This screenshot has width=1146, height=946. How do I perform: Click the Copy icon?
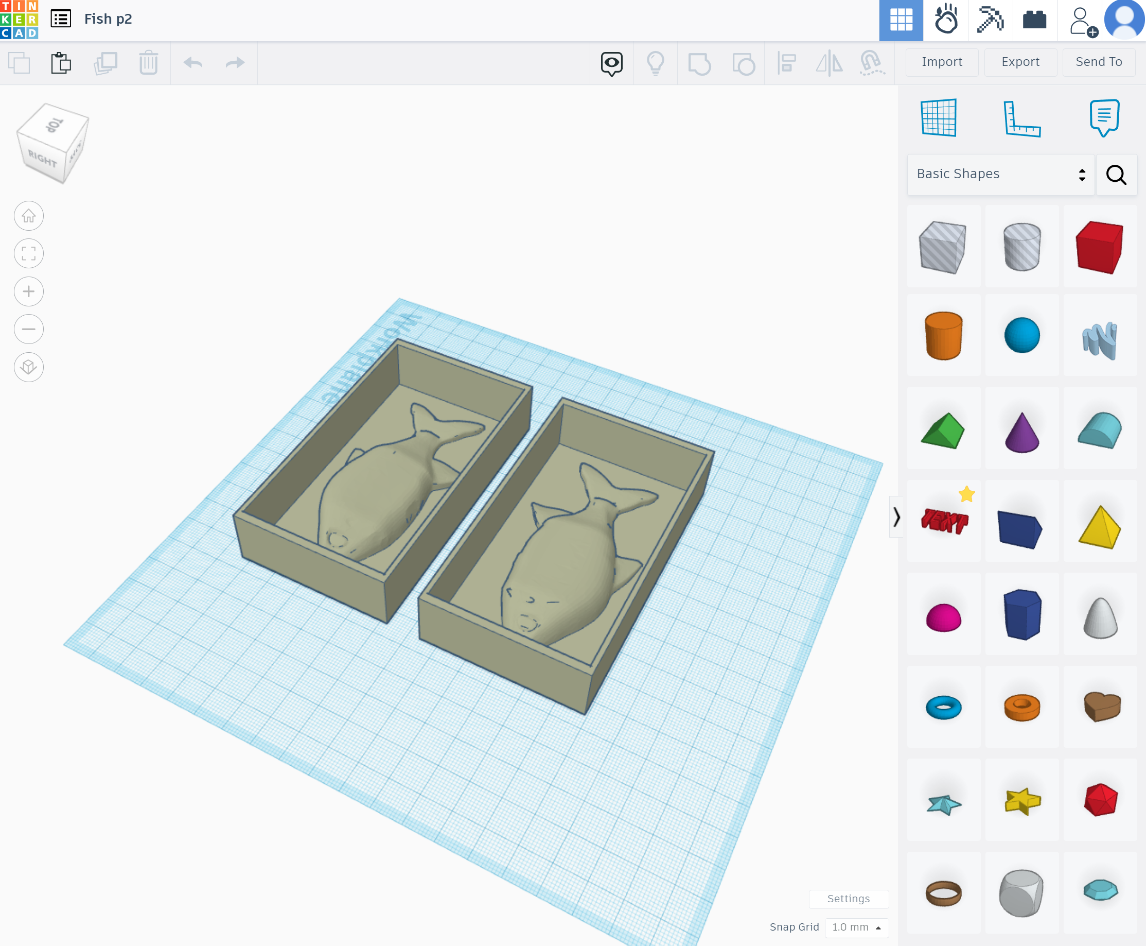[19, 63]
